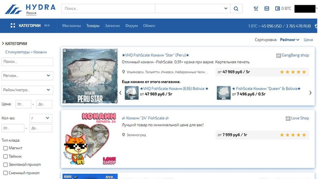Check the Снежный прикоп option
The image size is (319, 179).
click(6, 173)
